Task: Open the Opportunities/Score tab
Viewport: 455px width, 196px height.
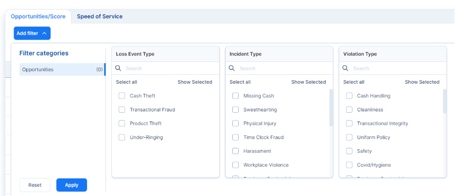Action: point(38,17)
